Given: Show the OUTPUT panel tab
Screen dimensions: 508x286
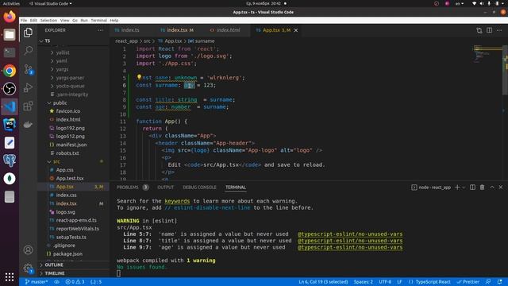Looking at the screenshot, I should click(166, 187).
